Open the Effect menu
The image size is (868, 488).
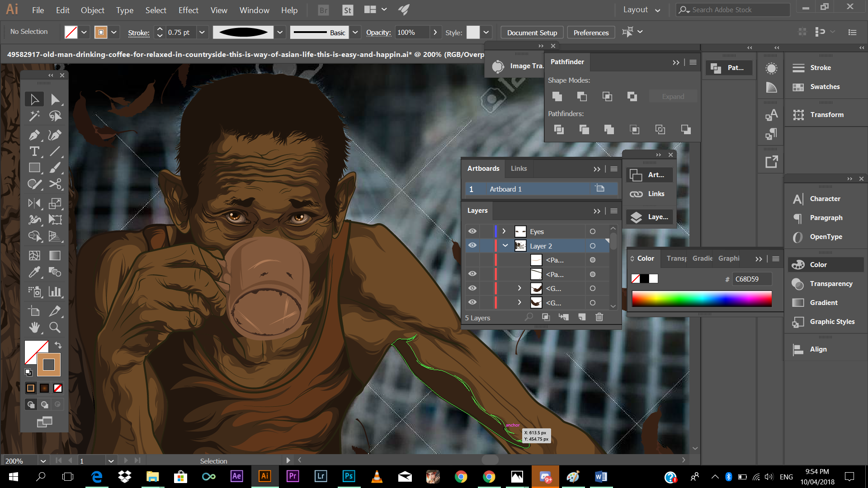[x=188, y=10]
